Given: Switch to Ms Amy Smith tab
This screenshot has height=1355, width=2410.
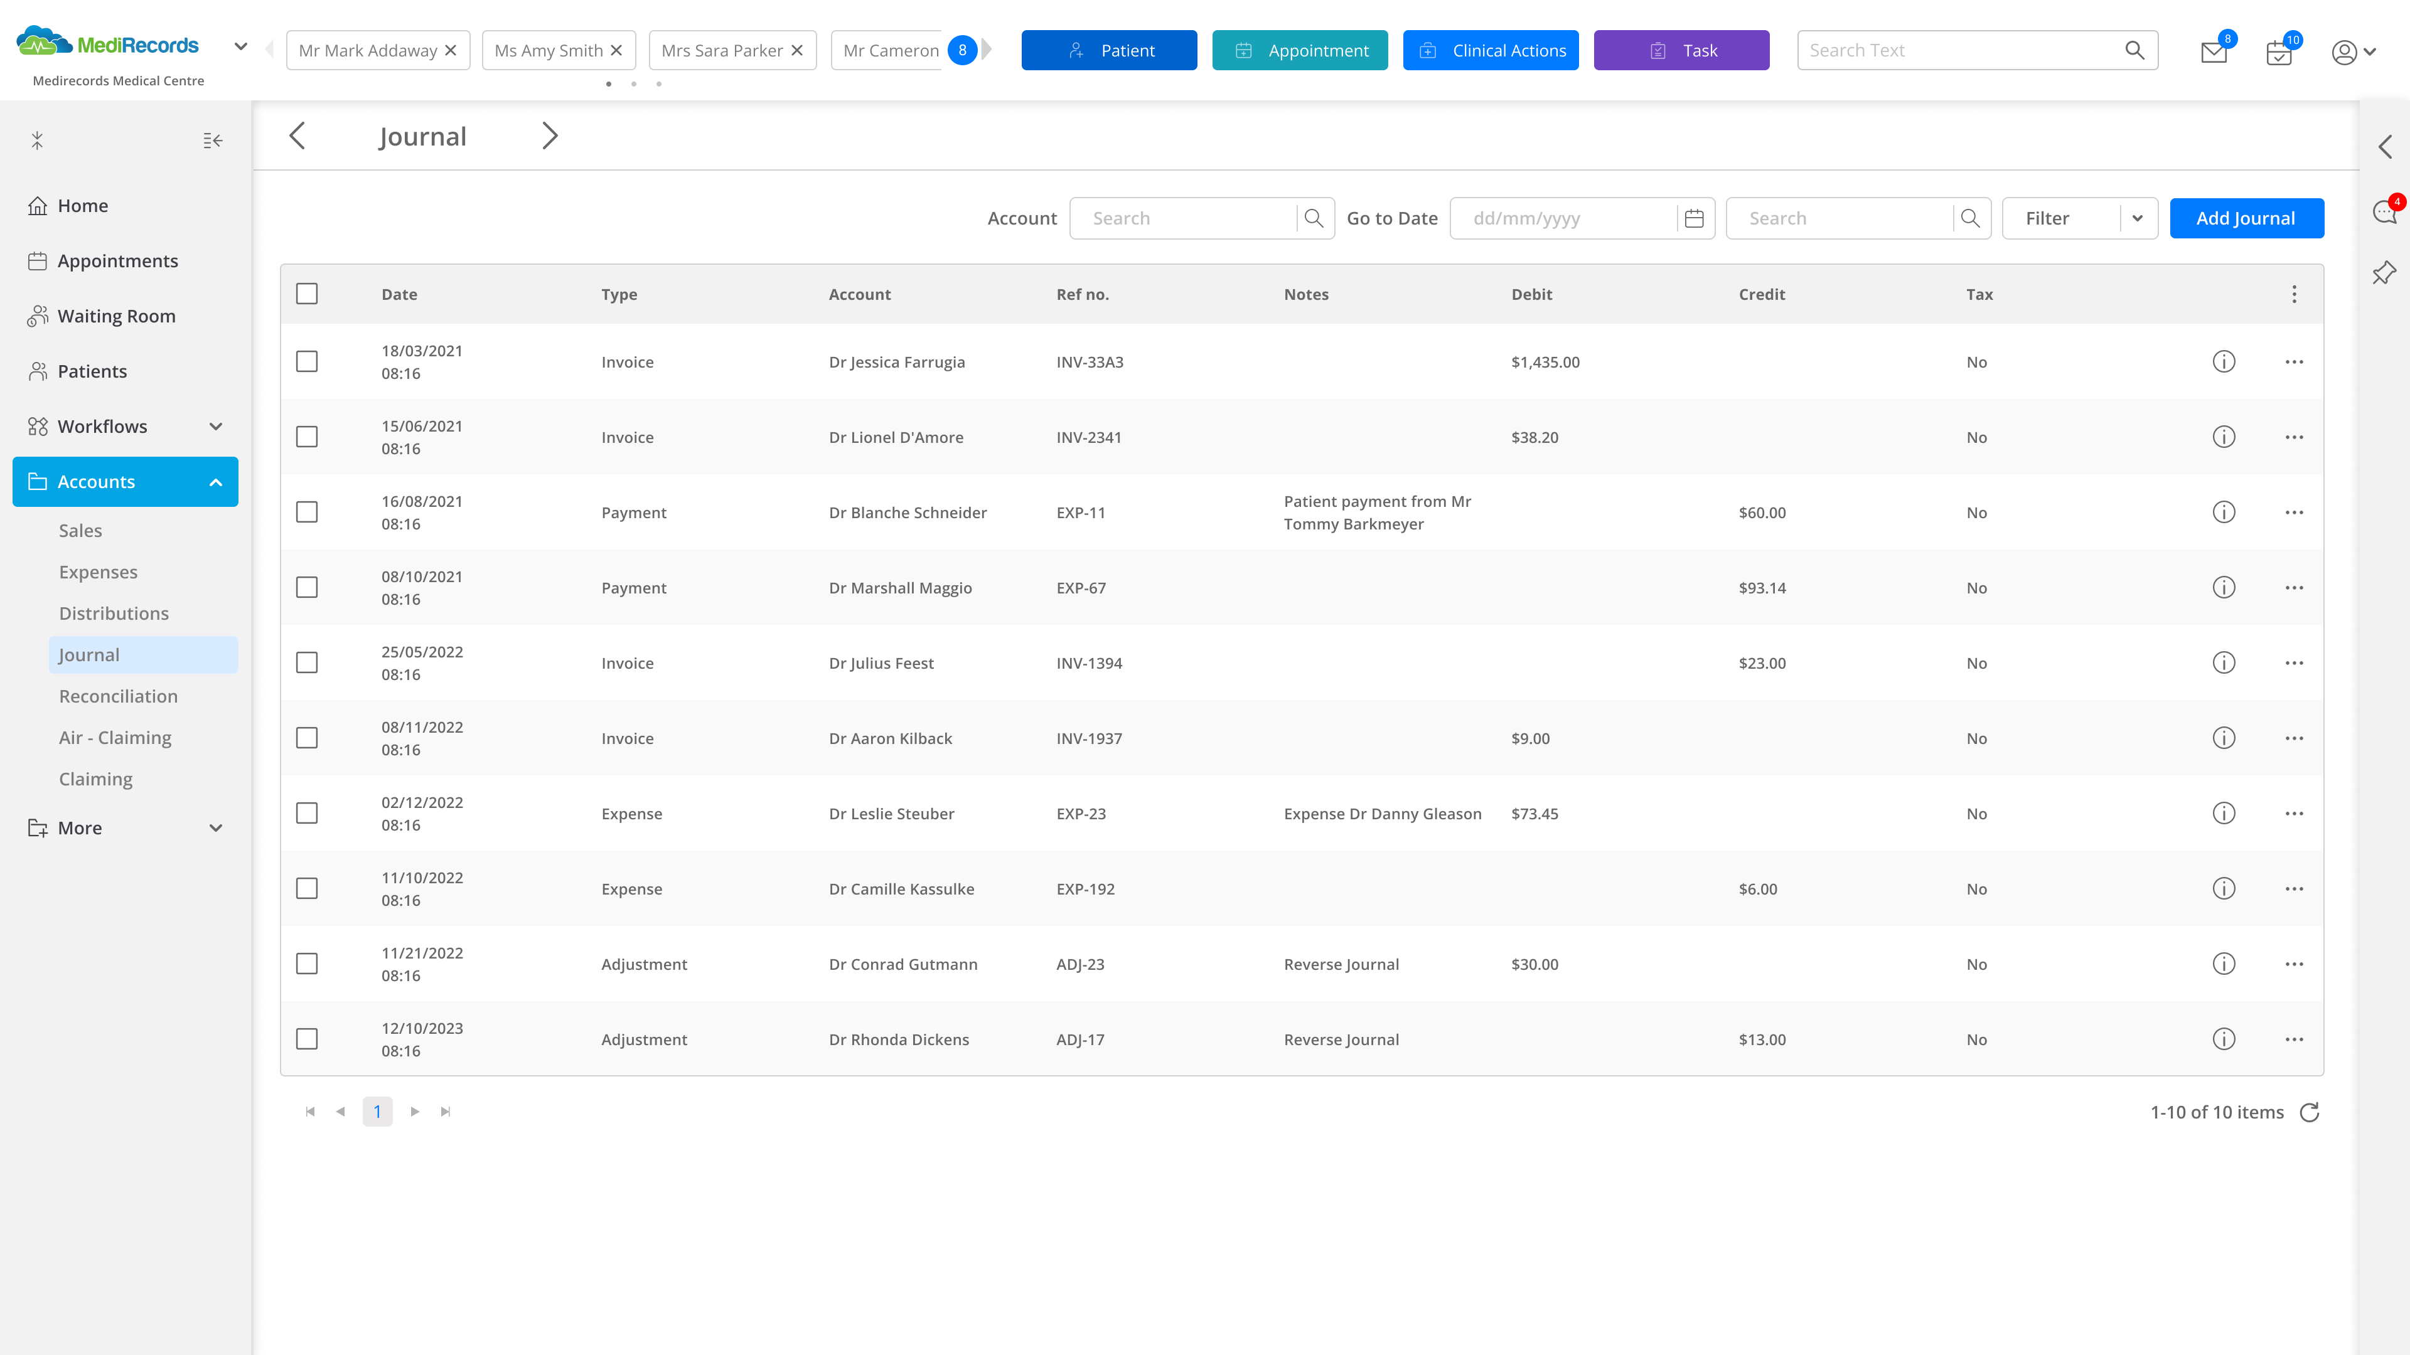Looking at the screenshot, I should coord(549,50).
